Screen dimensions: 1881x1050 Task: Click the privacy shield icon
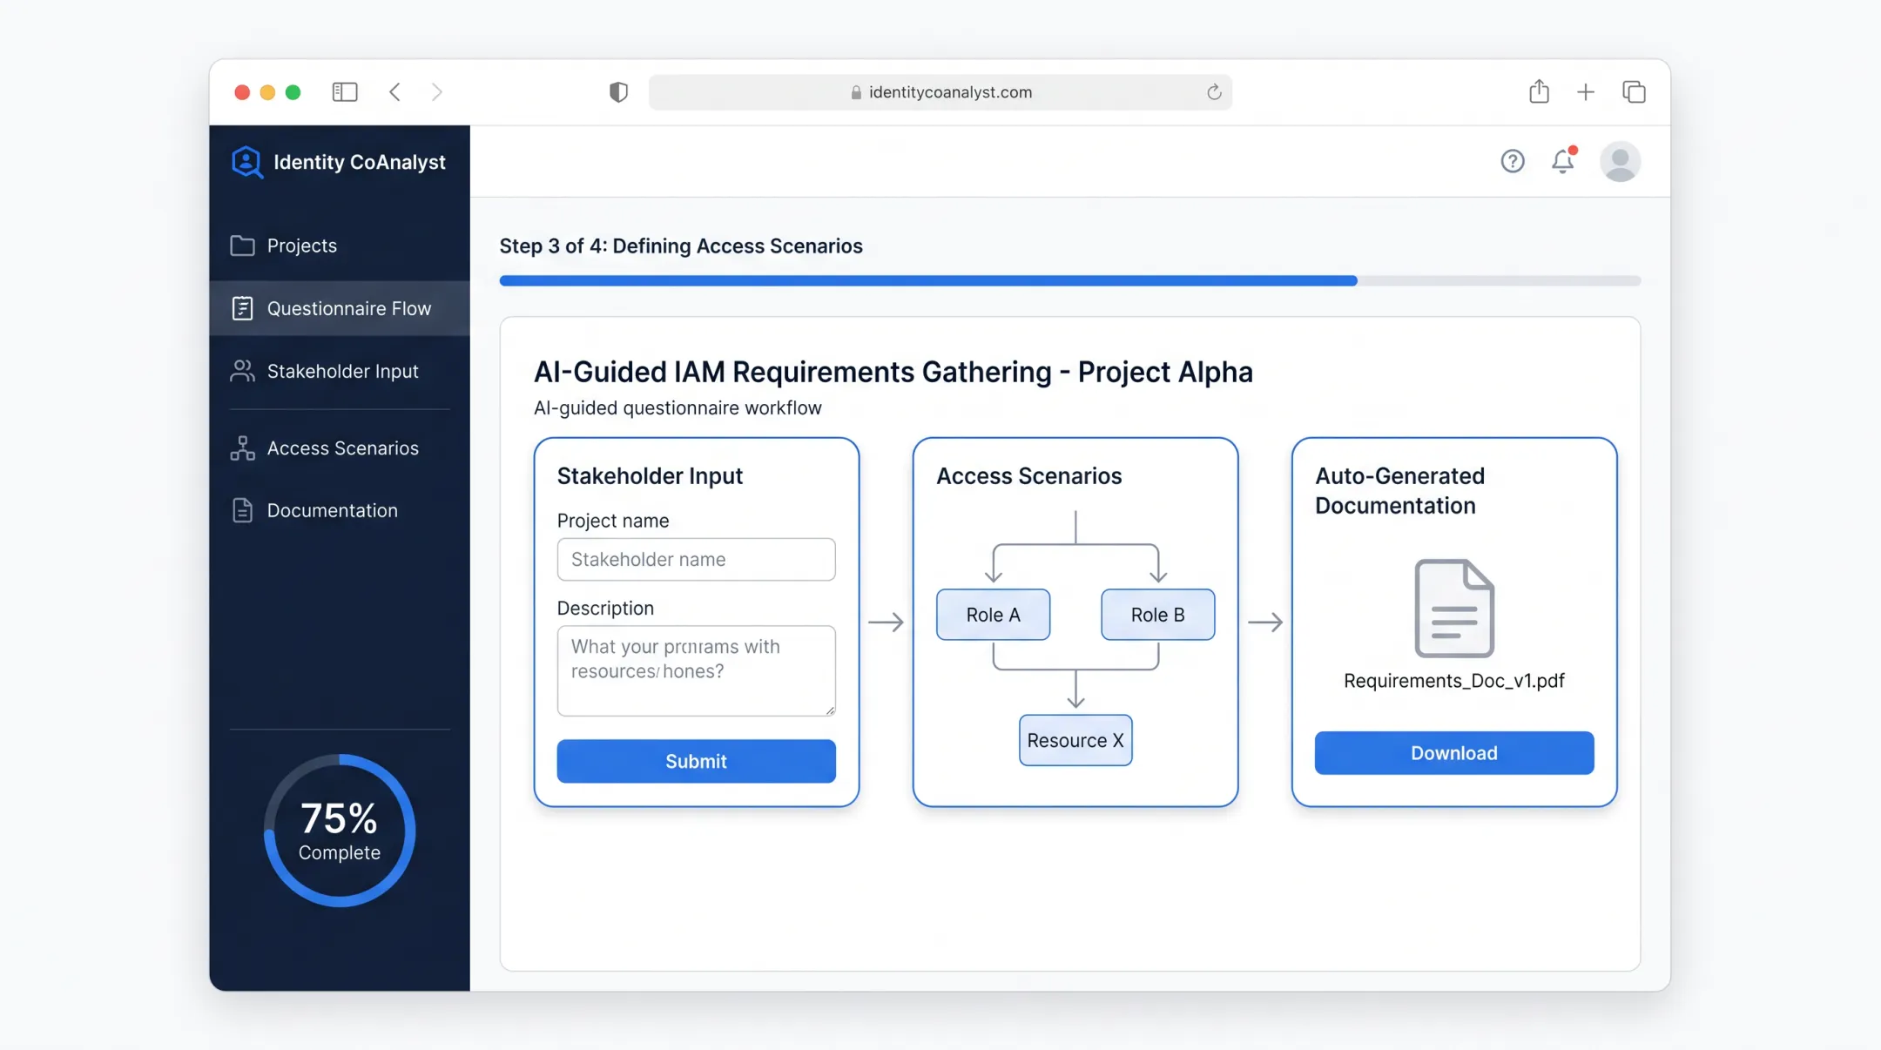(x=618, y=91)
